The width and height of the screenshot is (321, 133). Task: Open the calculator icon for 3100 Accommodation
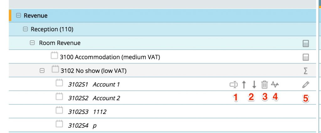[x=306, y=57]
